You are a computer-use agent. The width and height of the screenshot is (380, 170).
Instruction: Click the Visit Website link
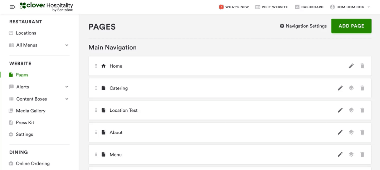coord(271,7)
